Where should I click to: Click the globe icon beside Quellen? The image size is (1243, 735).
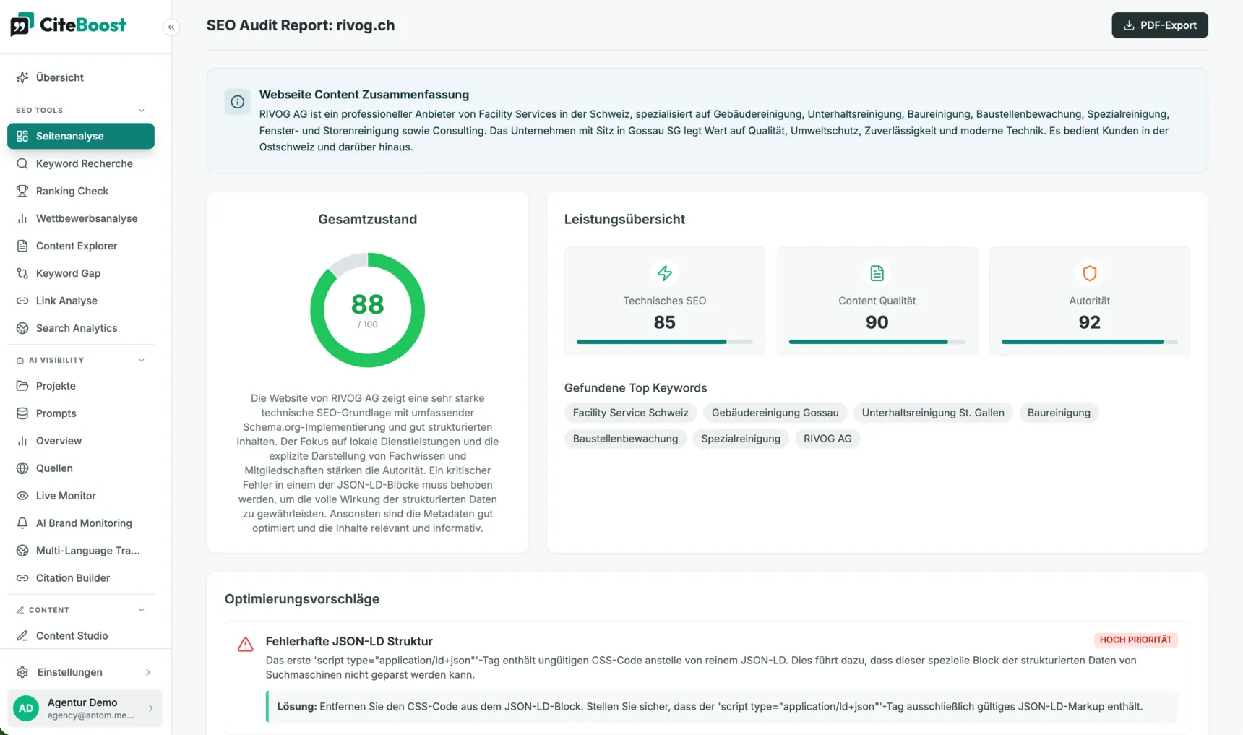coord(22,468)
